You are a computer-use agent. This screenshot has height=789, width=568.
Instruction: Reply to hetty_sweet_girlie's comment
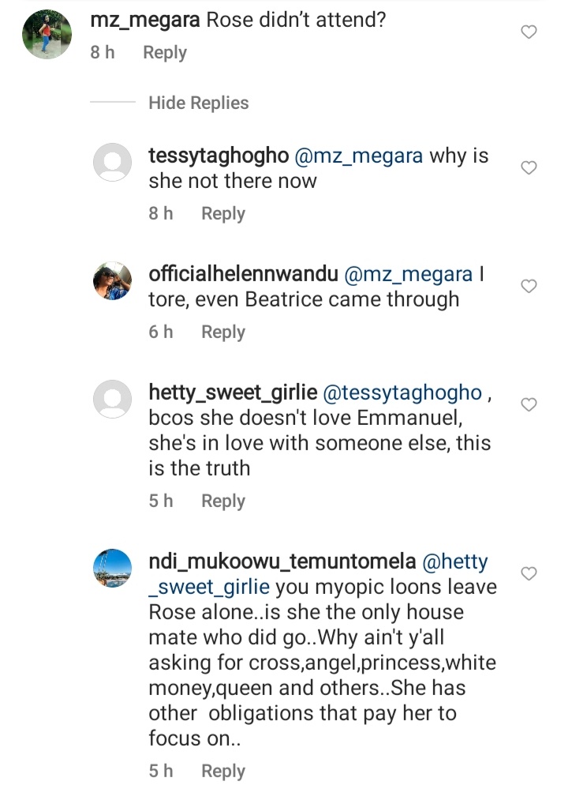223,502
